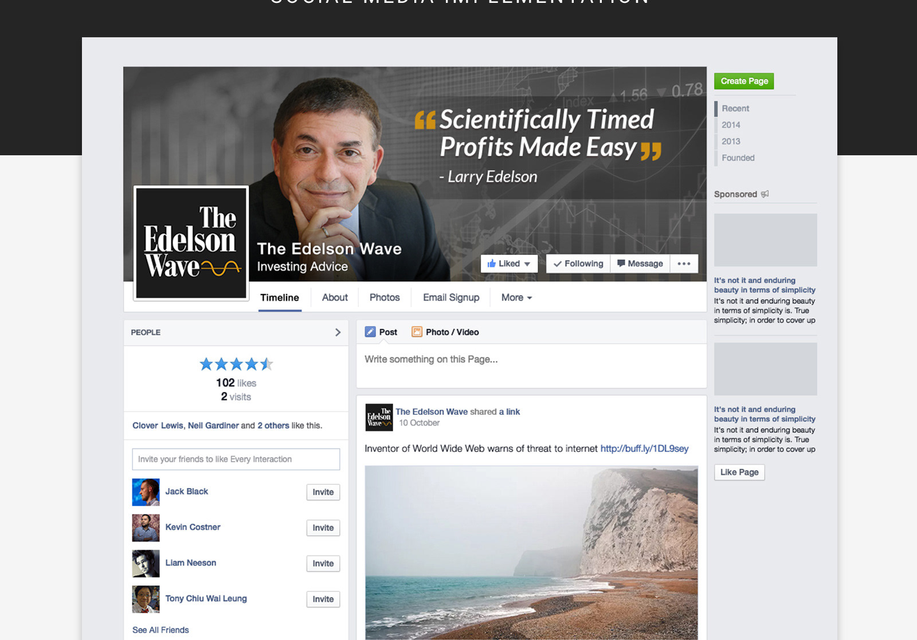
Task: Open the About tab
Action: pos(335,297)
